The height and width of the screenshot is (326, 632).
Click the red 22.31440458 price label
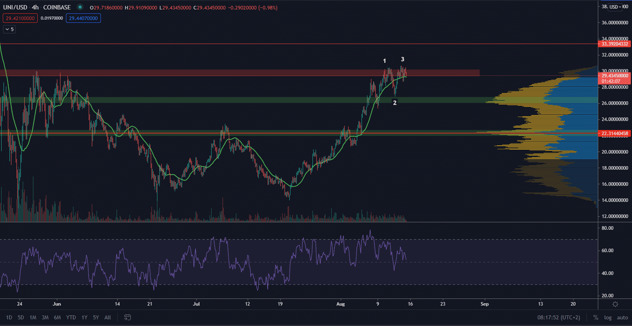coord(615,134)
